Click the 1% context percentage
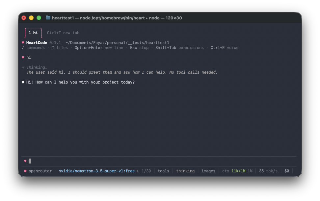320x201 pixels. point(250,171)
